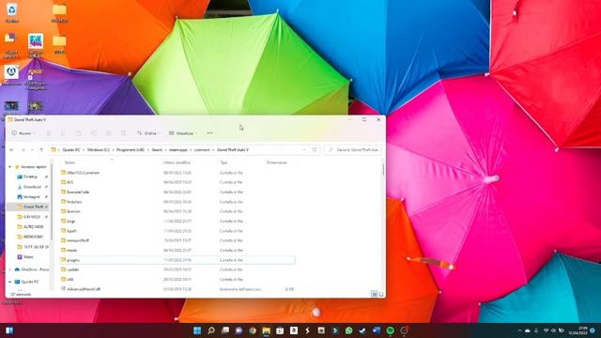Show hidden system tray icons chevron

pos(519,330)
